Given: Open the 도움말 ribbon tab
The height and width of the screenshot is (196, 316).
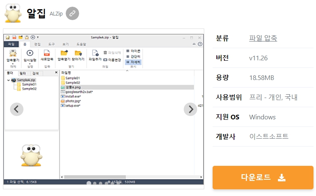Looking at the screenshot, I should click(x=81, y=44).
